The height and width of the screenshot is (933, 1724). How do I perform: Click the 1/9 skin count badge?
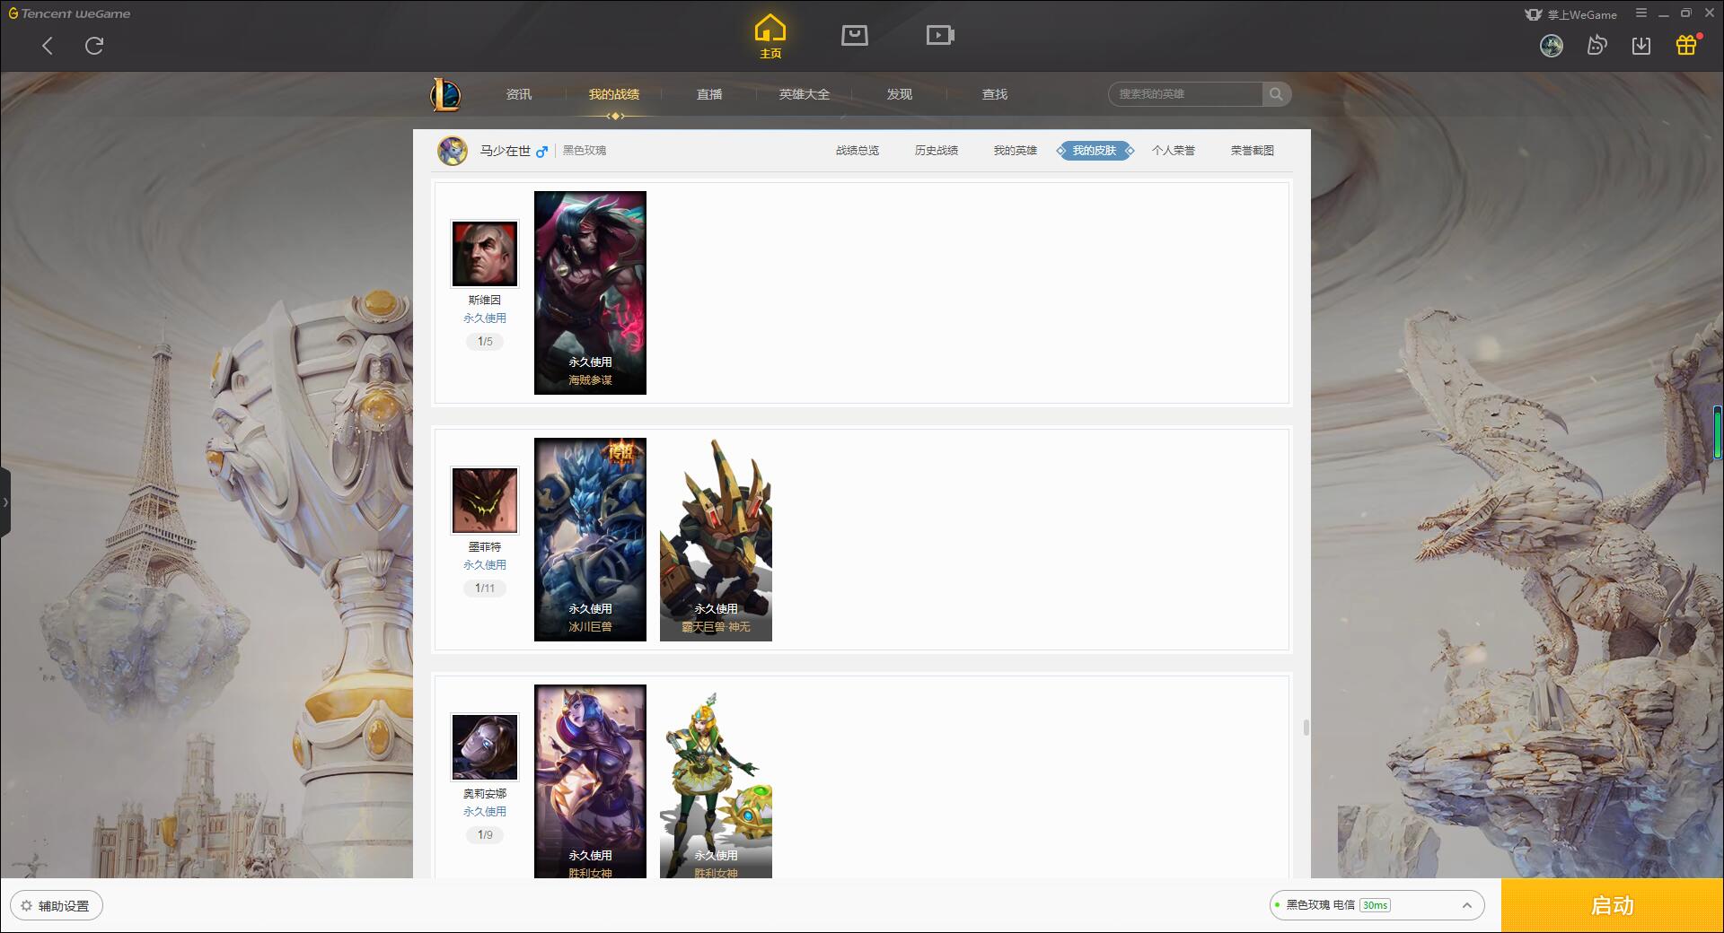coord(485,835)
